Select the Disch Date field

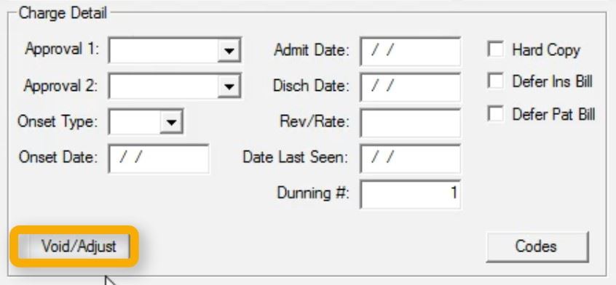(410, 87)
